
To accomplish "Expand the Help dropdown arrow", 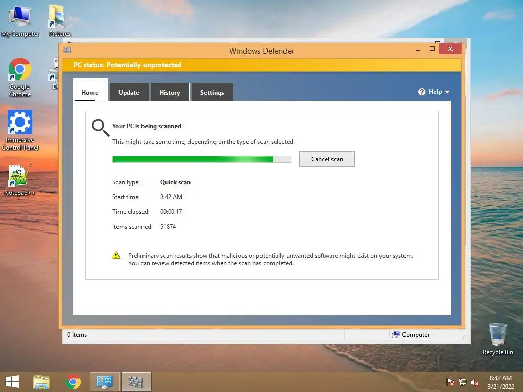I will pyautogui.click(x=447, y=92).
